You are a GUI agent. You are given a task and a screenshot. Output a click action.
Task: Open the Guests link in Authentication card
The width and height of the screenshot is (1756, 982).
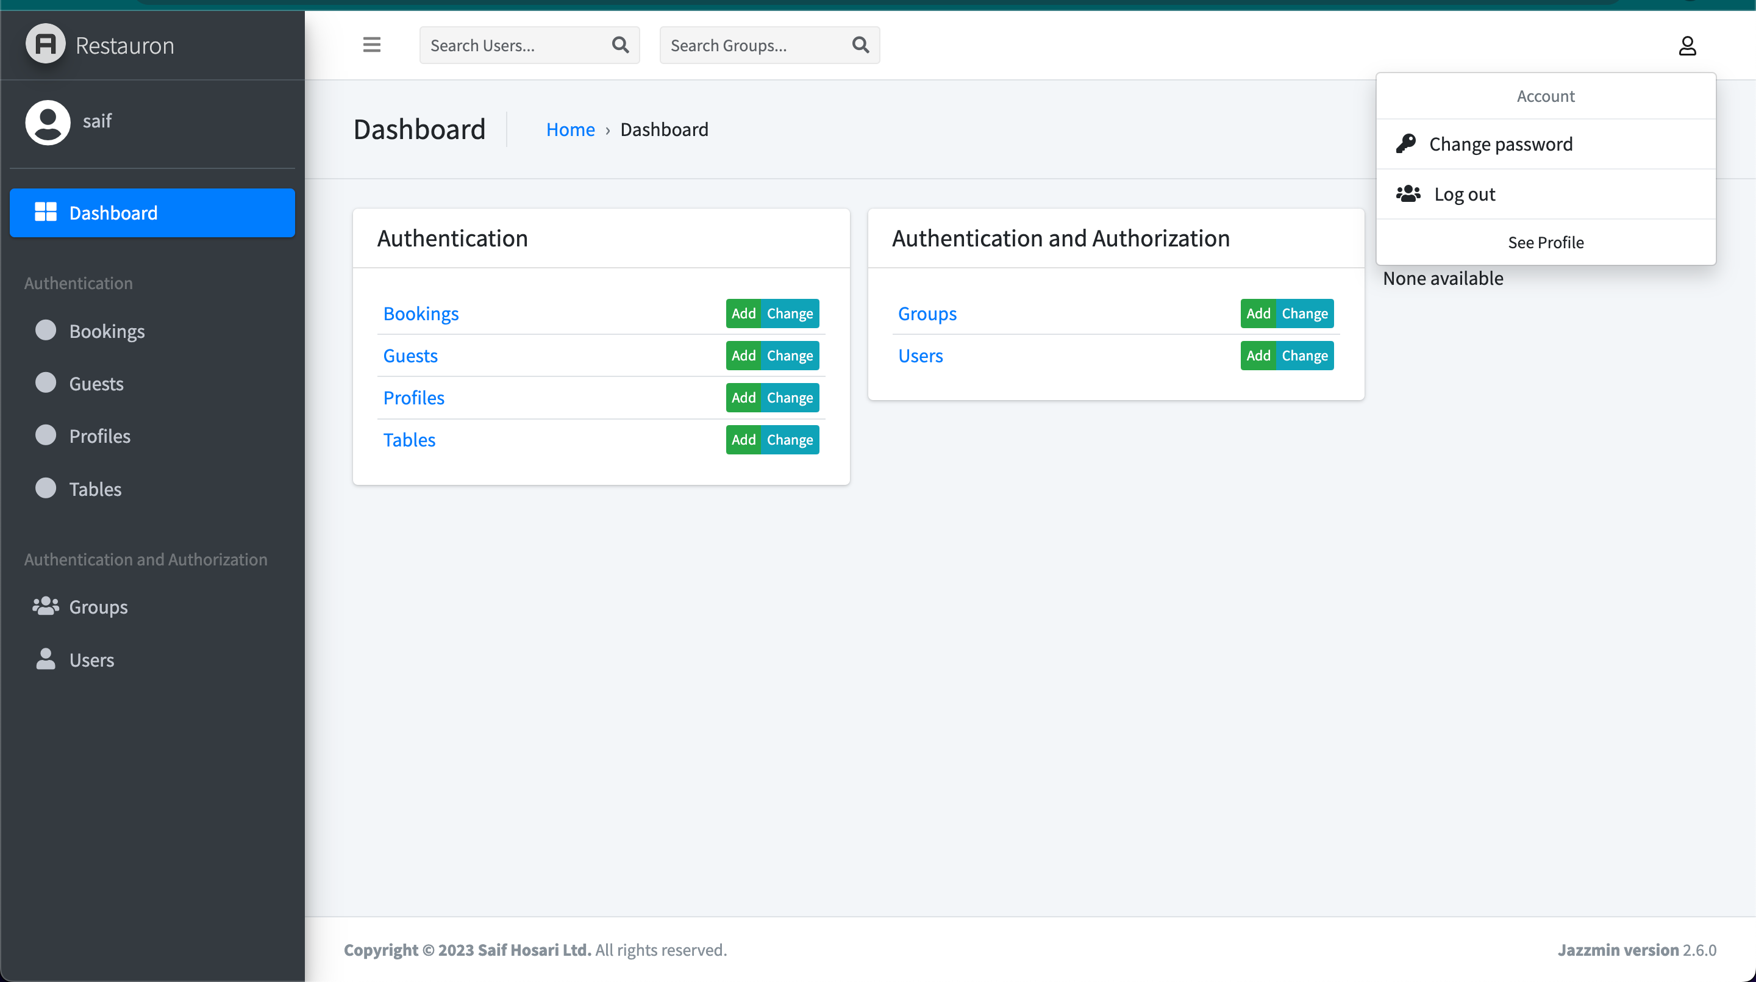click(410, 356)
